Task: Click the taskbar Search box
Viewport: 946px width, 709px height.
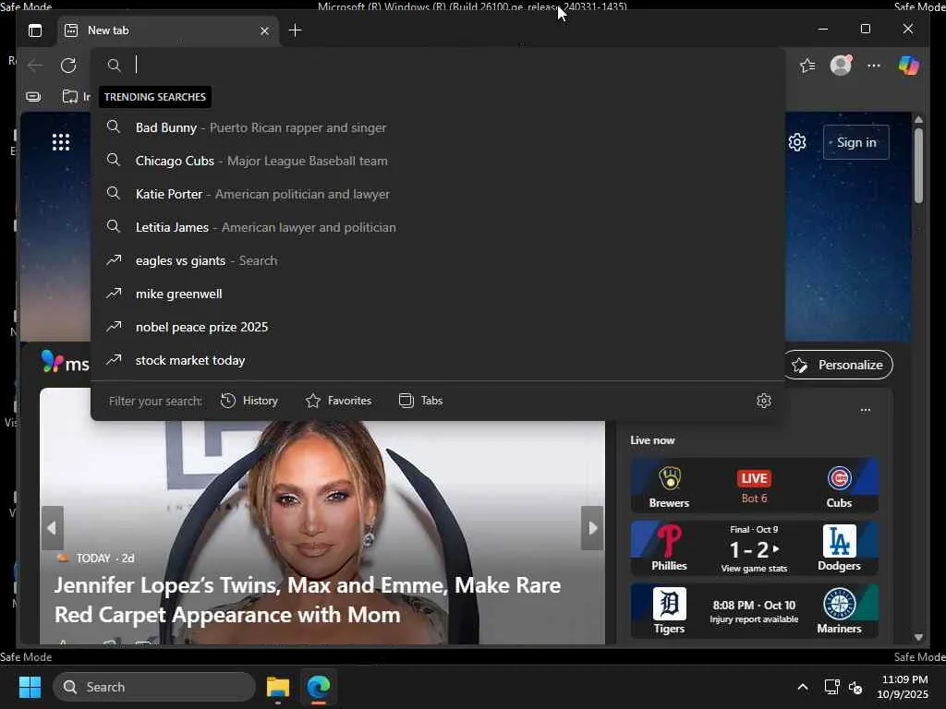Action: tap(154, 687)
